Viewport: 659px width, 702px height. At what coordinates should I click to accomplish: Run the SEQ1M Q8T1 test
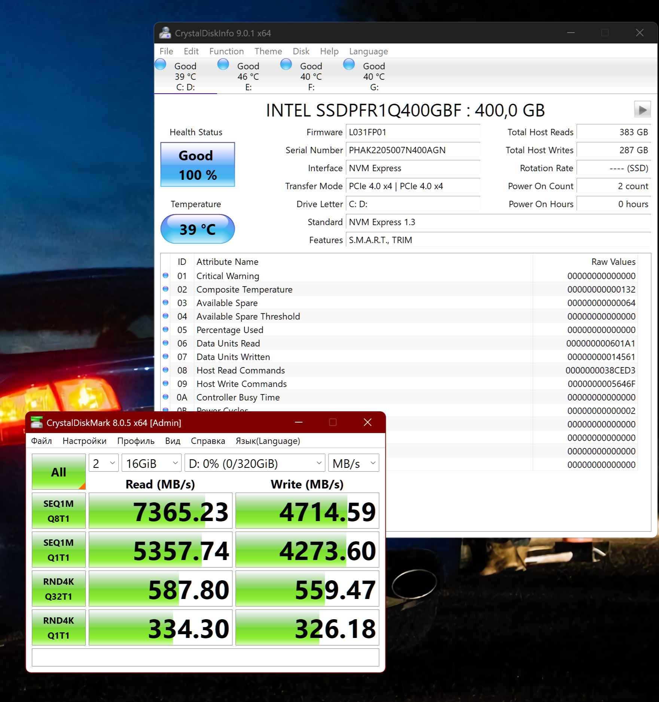point(59,511)
